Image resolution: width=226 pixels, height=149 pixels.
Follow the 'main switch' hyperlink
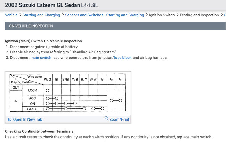41,58
